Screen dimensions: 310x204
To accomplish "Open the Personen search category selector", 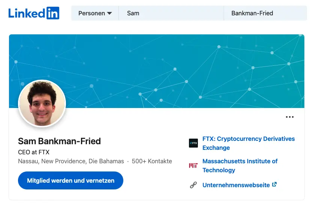I will [x=95, y=13].
